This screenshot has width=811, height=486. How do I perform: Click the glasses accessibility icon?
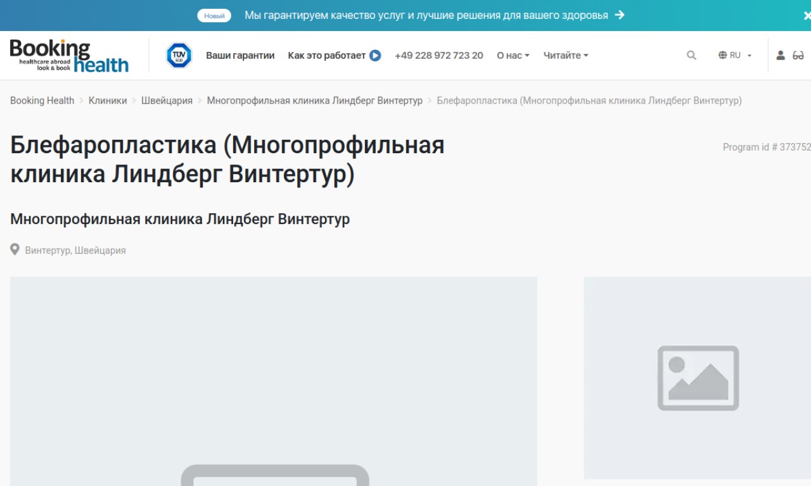[x=798, y=56]
